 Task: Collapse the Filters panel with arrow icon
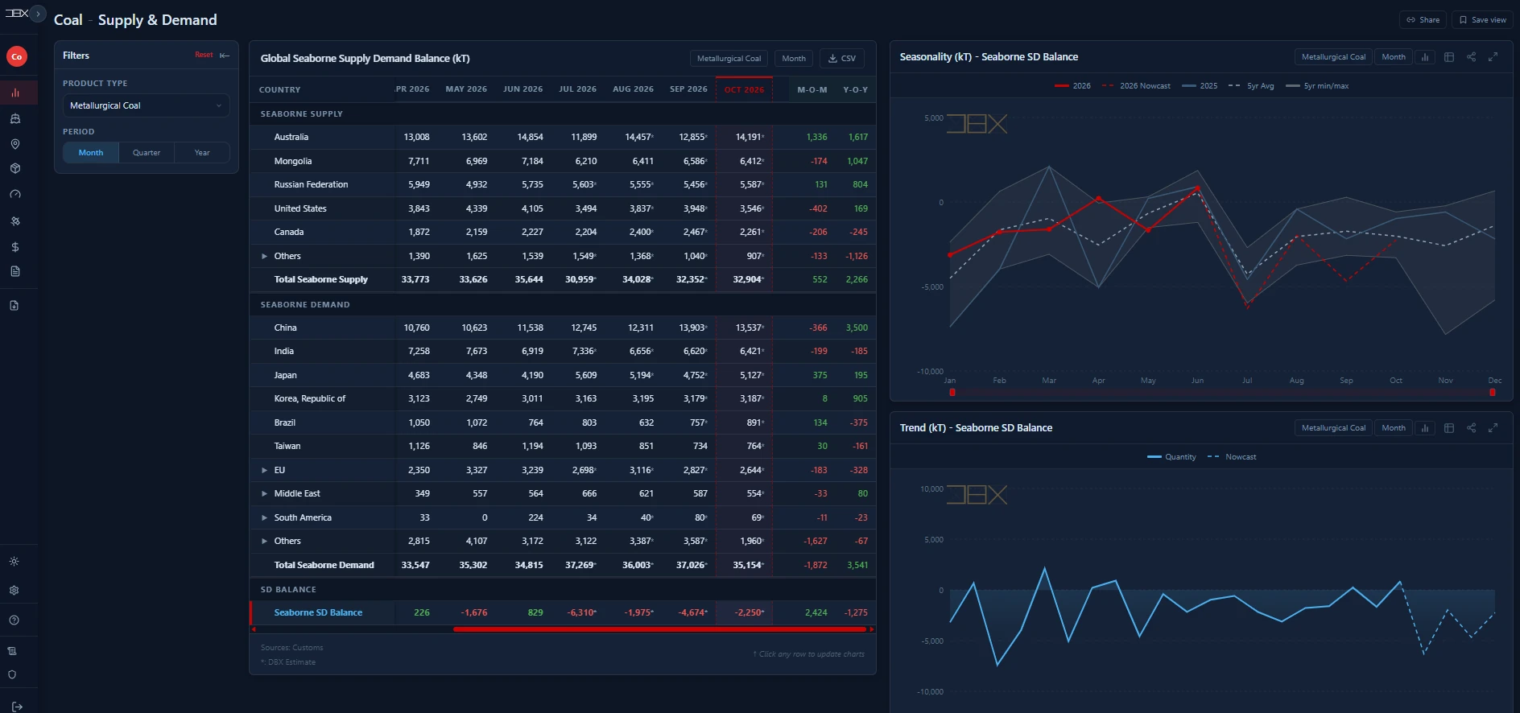click(x=225, y=56)
